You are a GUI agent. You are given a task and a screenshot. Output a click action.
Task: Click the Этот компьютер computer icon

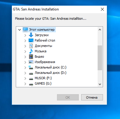(x=25, y=30)
